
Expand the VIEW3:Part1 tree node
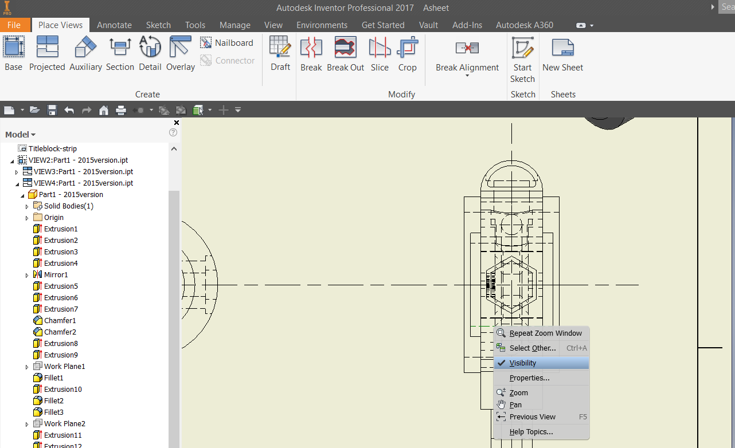(x=17, y=172)
